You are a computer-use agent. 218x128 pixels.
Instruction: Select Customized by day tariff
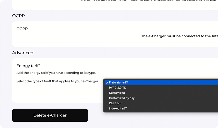[122, 98]
